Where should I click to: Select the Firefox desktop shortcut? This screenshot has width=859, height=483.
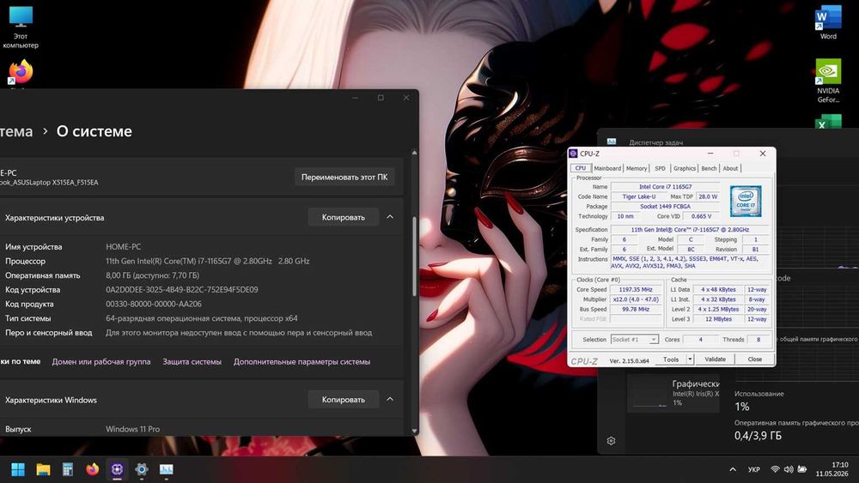pyautogui.click(x=21, y=74)
